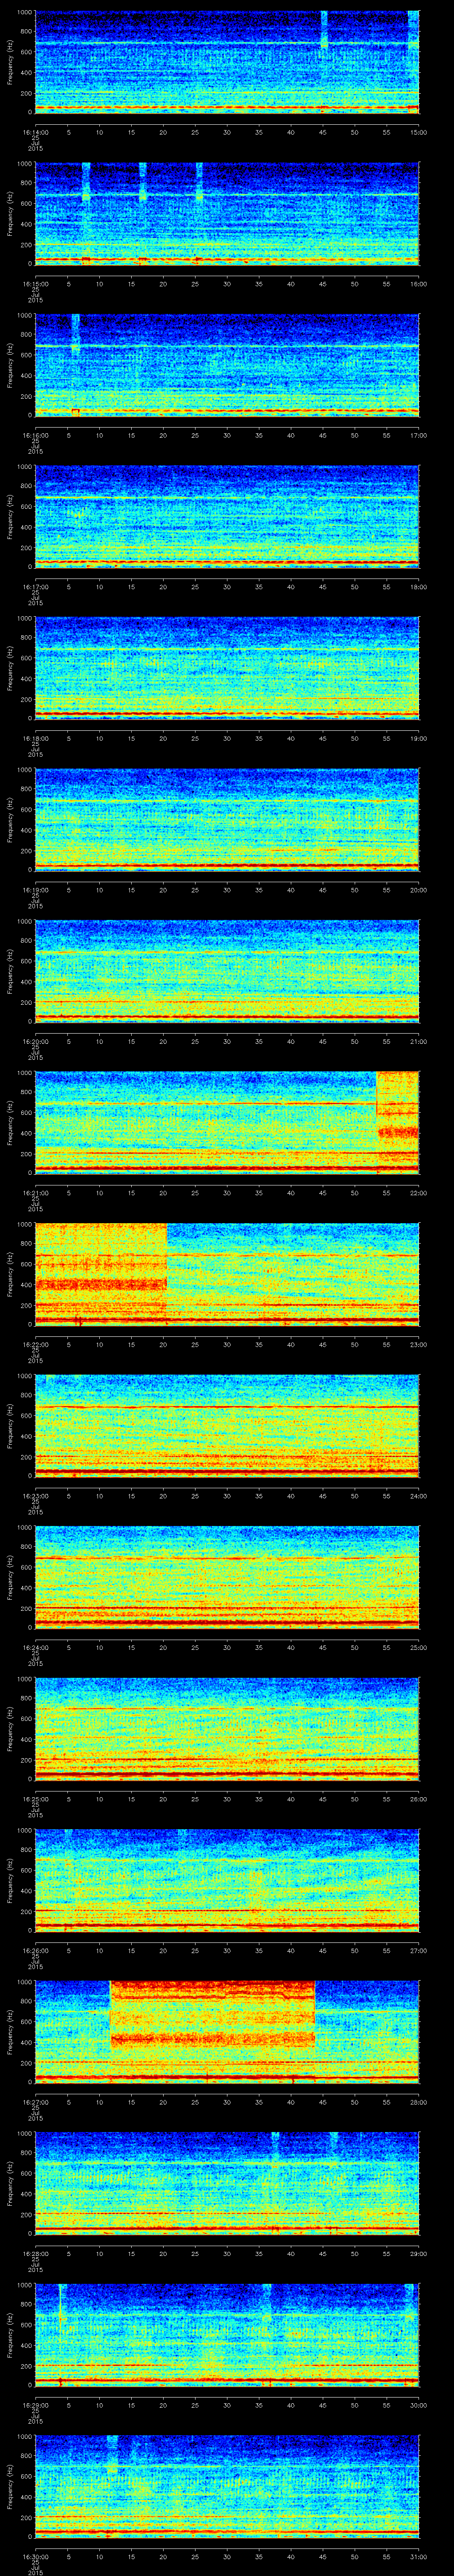This screenshot has height=2576, width=454.
Task: Select the spectrogram starting at 16:28:00
Action: coord(227,2183)
